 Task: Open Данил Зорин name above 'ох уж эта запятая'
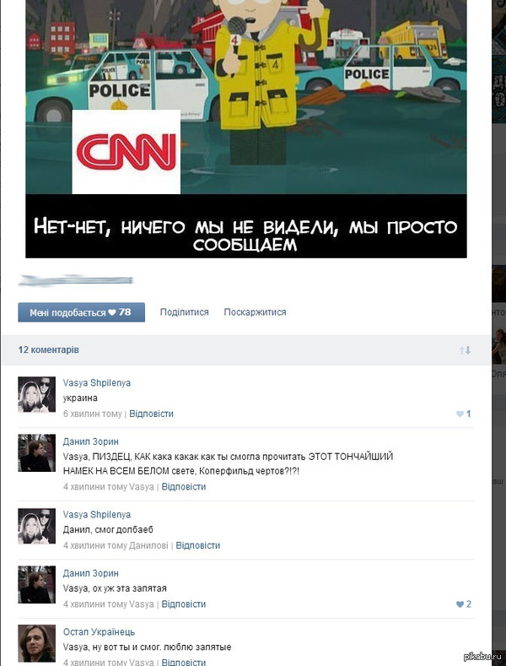pyautogui.click(x=91, y=573)
